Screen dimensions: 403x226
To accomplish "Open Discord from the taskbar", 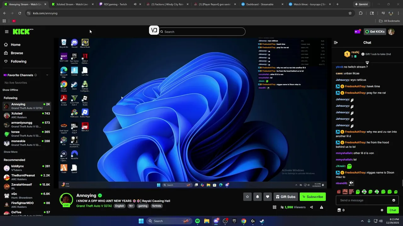I will point(216,221).
